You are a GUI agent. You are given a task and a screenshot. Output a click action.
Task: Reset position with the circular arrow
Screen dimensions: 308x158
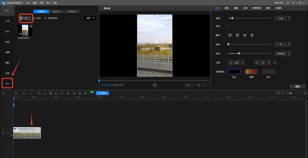point(275,63)
